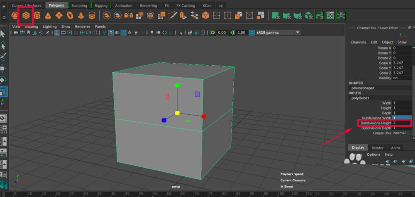Toggle use all lights bulb icon

[x=136, y=33]
